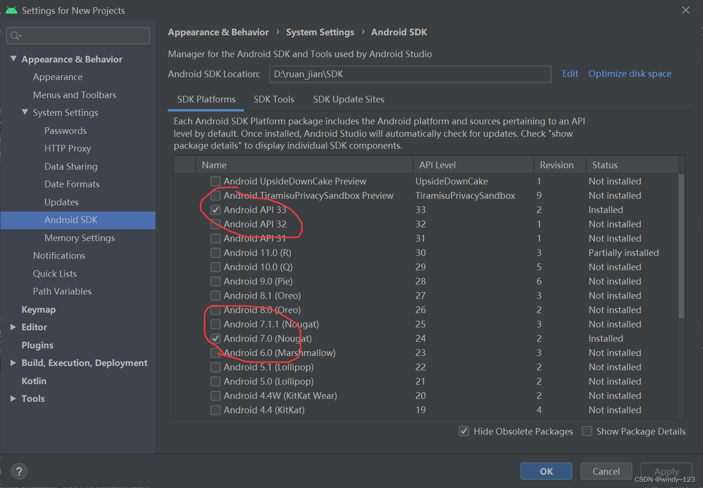703x488 pixels.
Task: Check Android 7.1.1 (Nougat)
Action: coord(215,324)
